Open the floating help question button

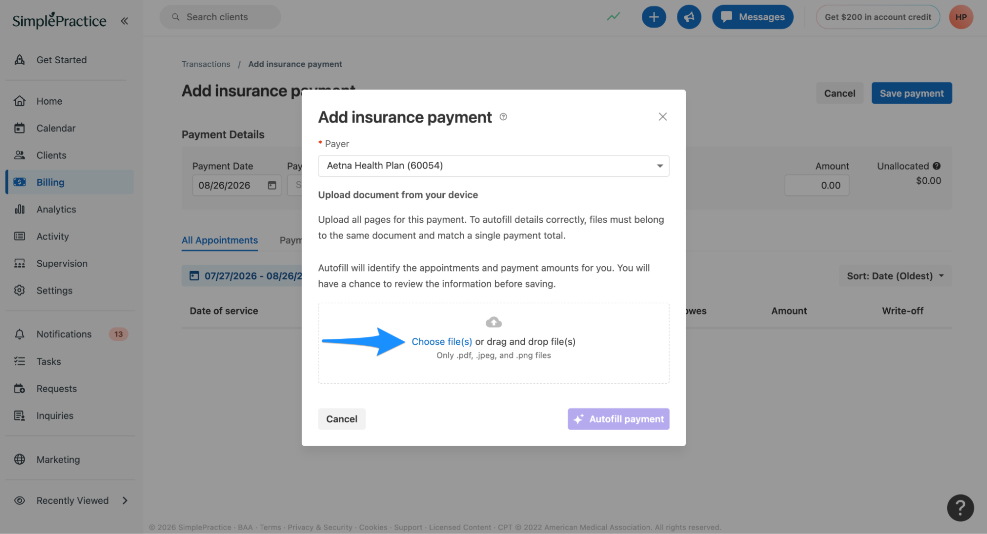pyautogui.click(x=960, y=508)
